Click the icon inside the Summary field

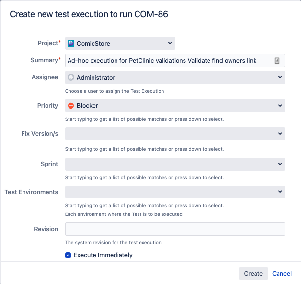click(x=277, y=61)
